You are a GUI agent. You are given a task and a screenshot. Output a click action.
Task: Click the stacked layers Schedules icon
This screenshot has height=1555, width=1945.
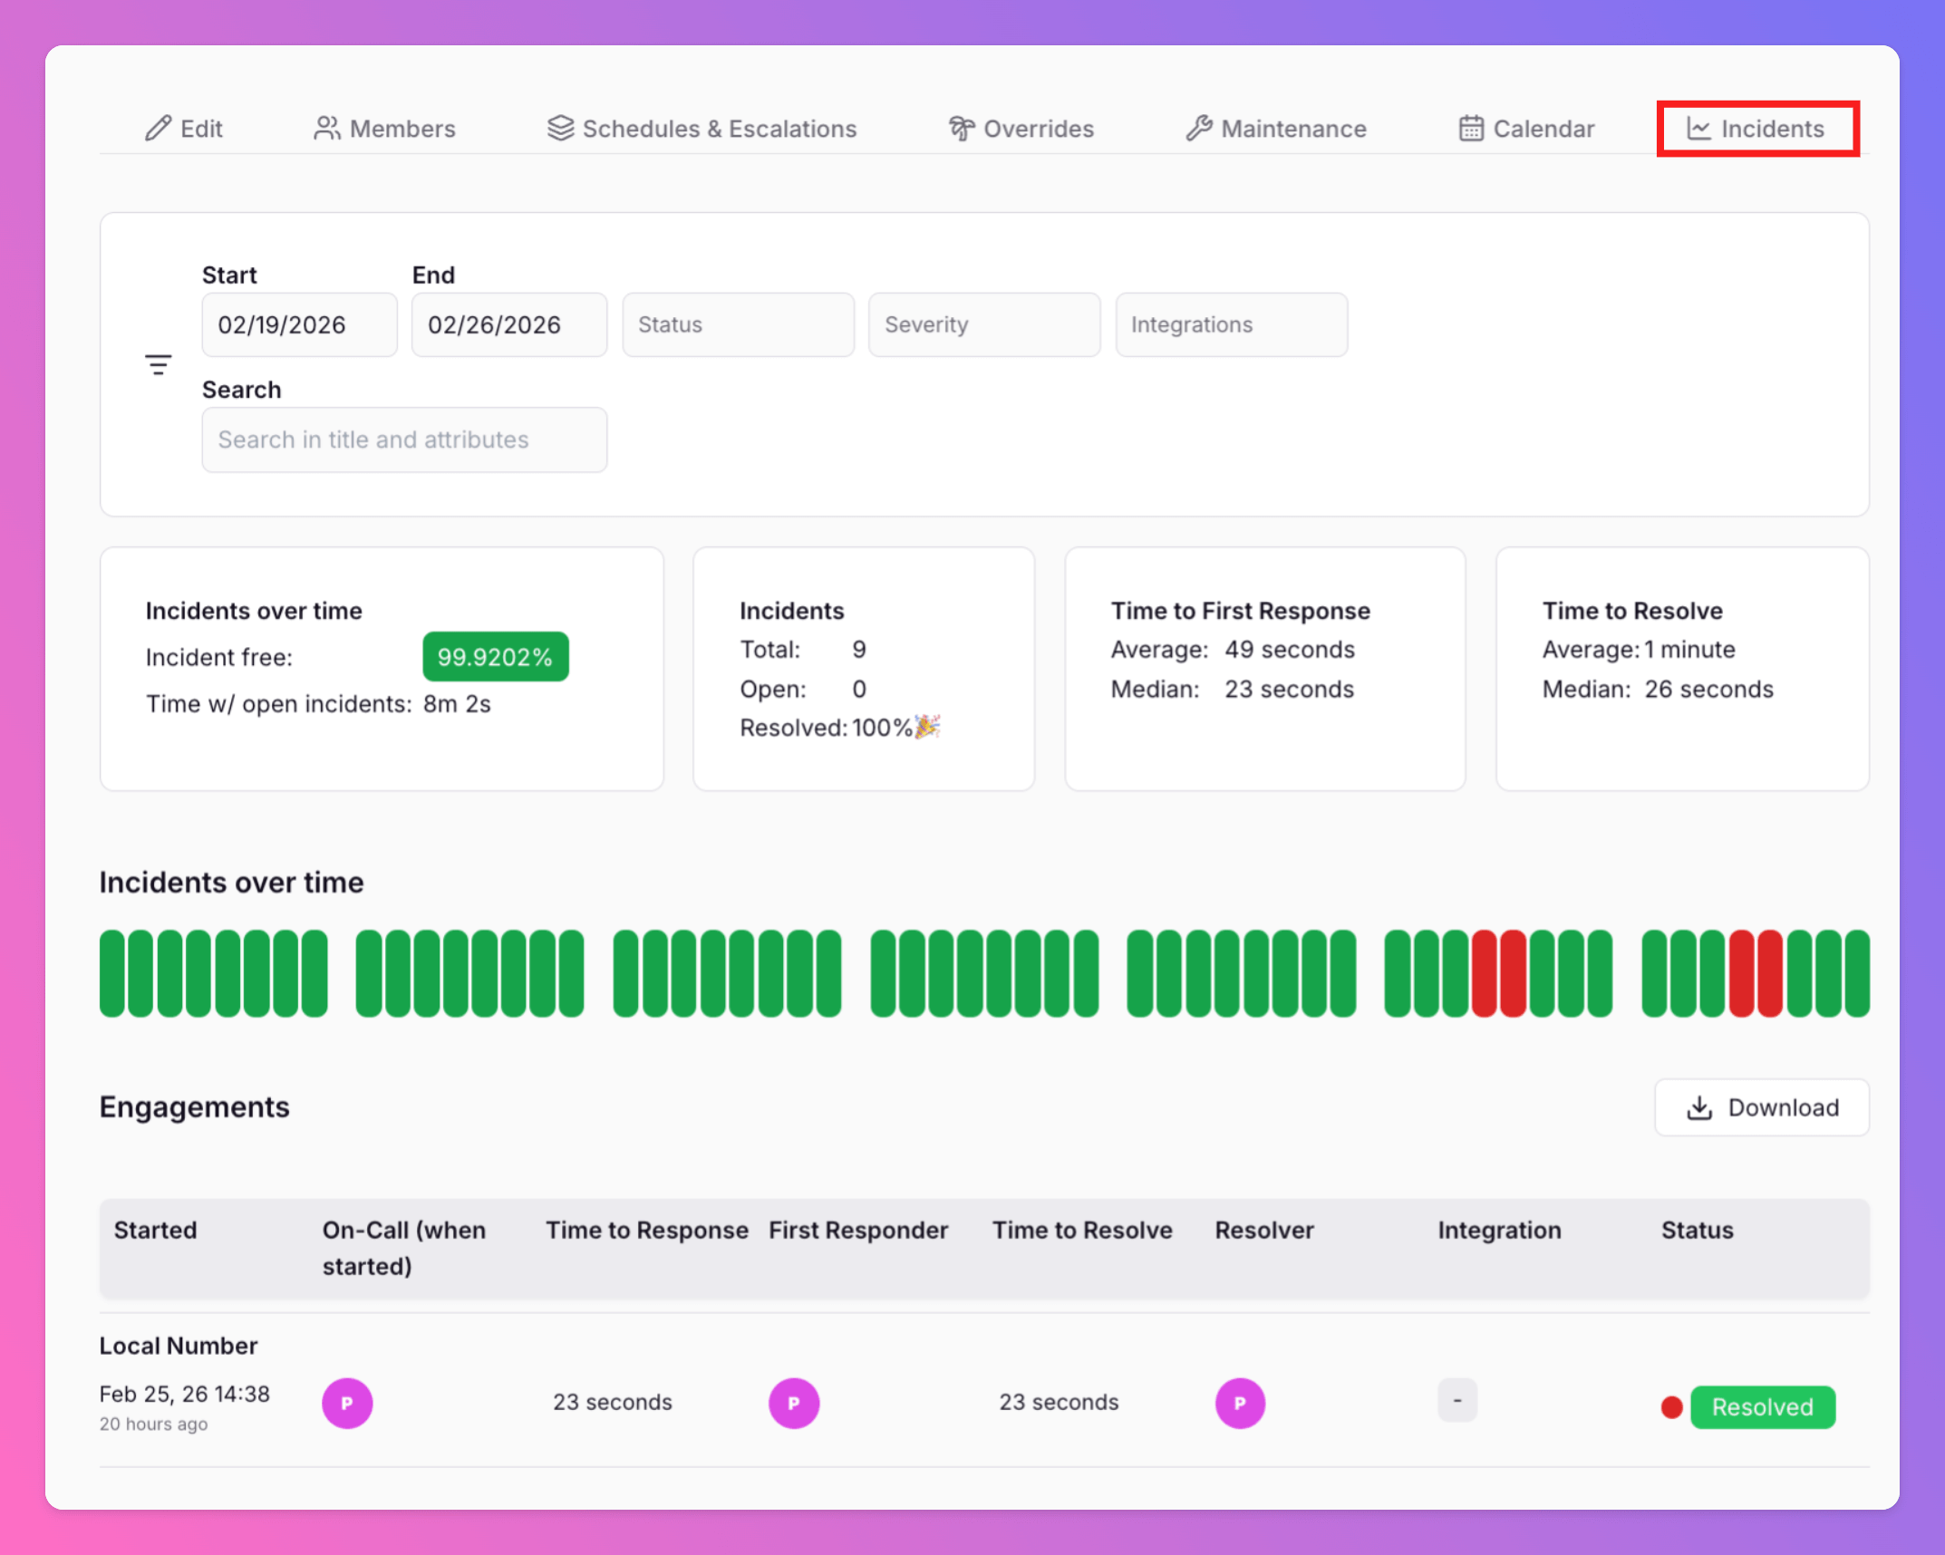point(560,129)
